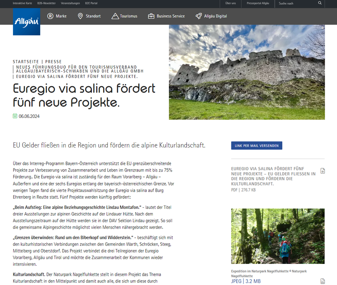Screen dimensions: 337x285
Task: Open the Über uns menu
Action: pyautogui.click(x=231, y=3)
